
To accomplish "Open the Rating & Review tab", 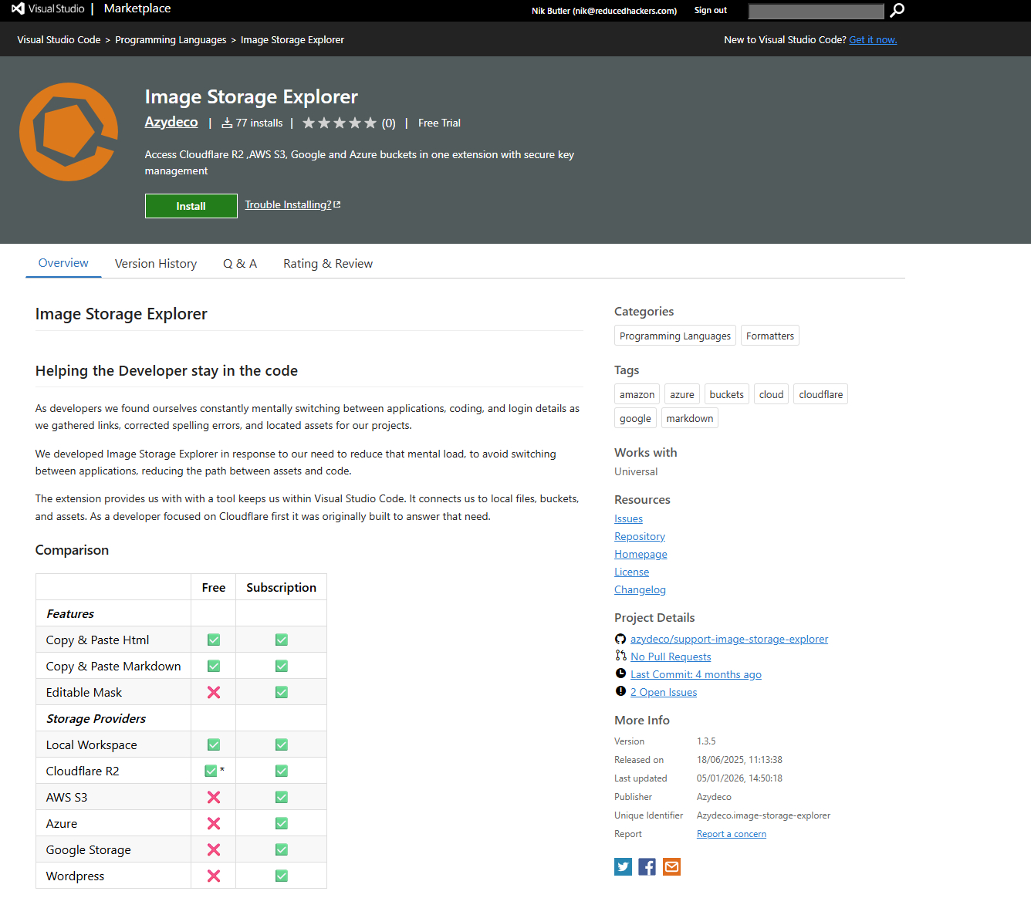I will 328,264.
